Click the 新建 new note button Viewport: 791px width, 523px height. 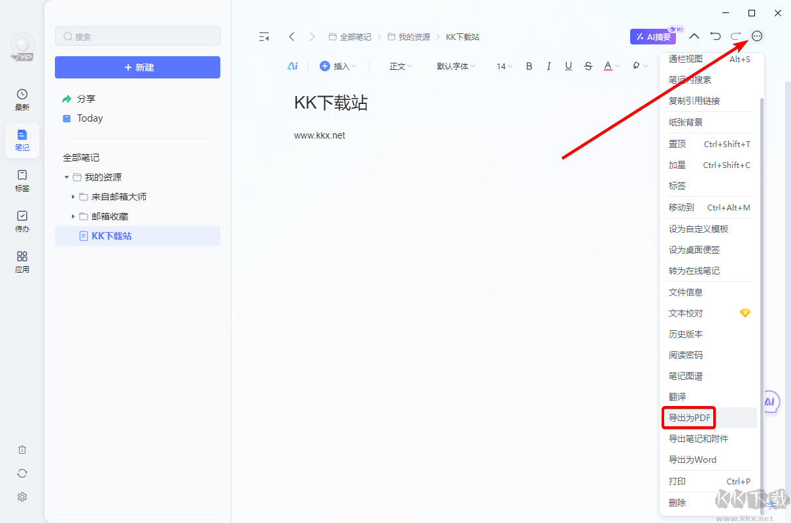[137, 67]
